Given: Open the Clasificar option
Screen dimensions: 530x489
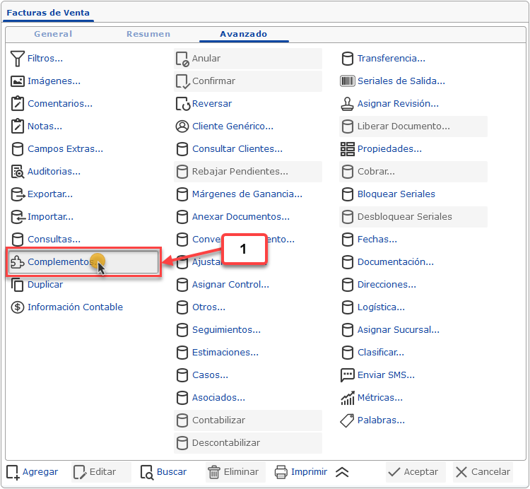Looking at the screenshot, I should tap(381, 353).
